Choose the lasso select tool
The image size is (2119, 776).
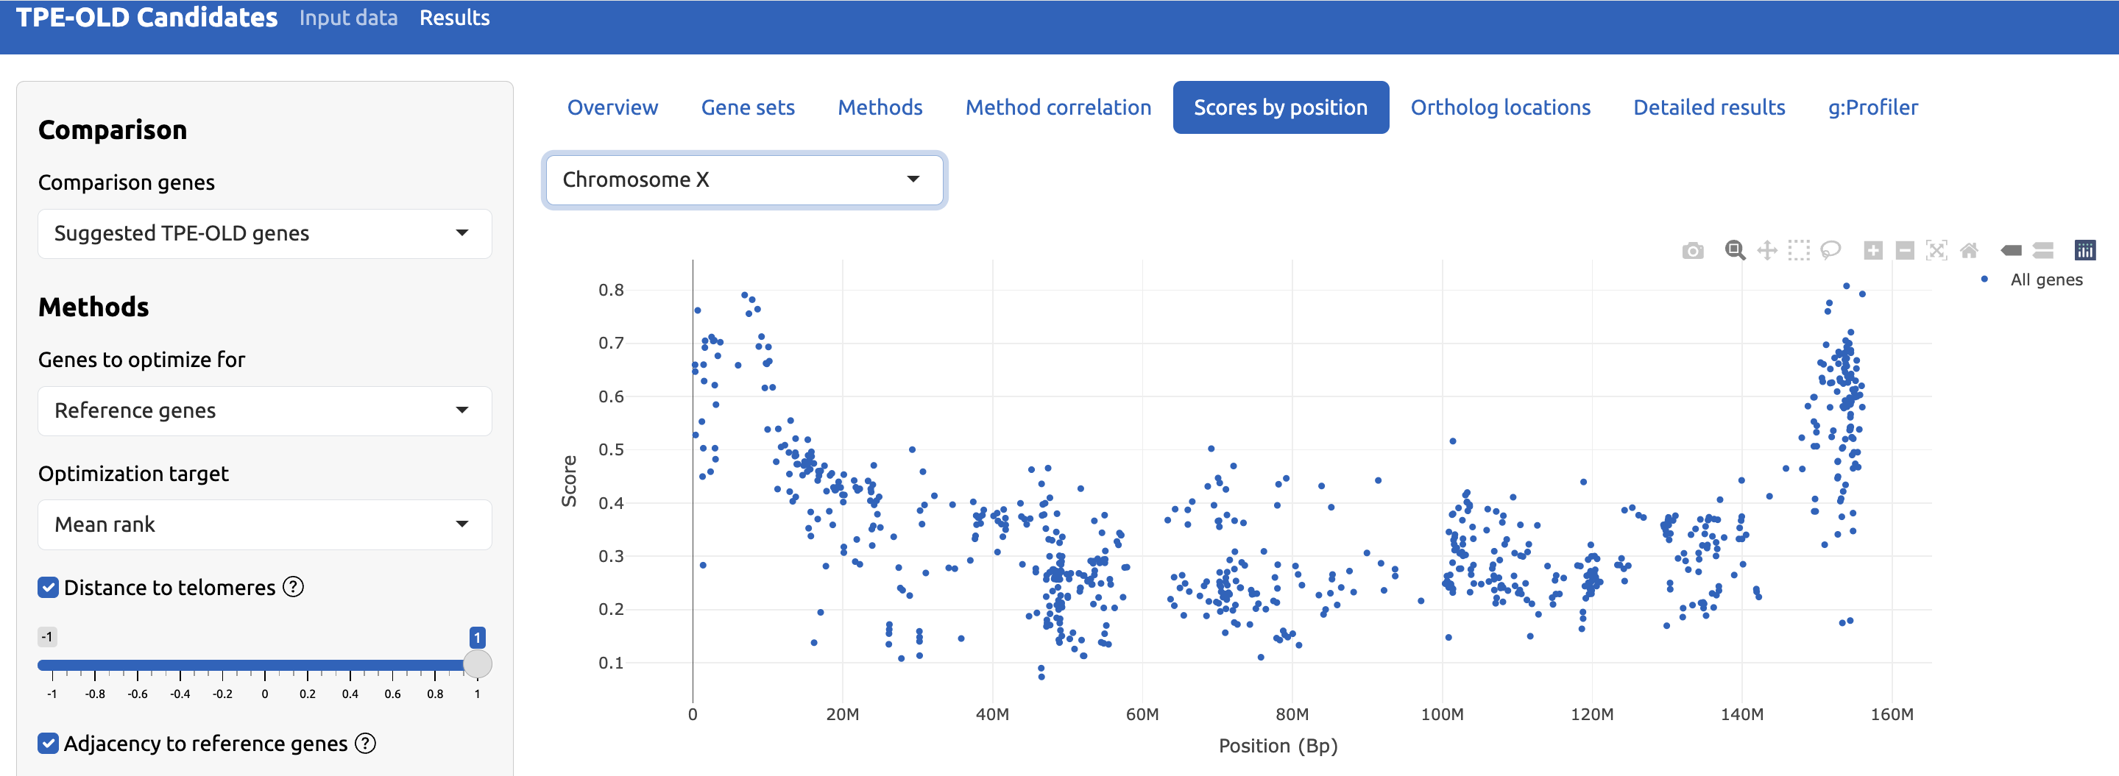pyautogui.click(x=1830, y=251)
